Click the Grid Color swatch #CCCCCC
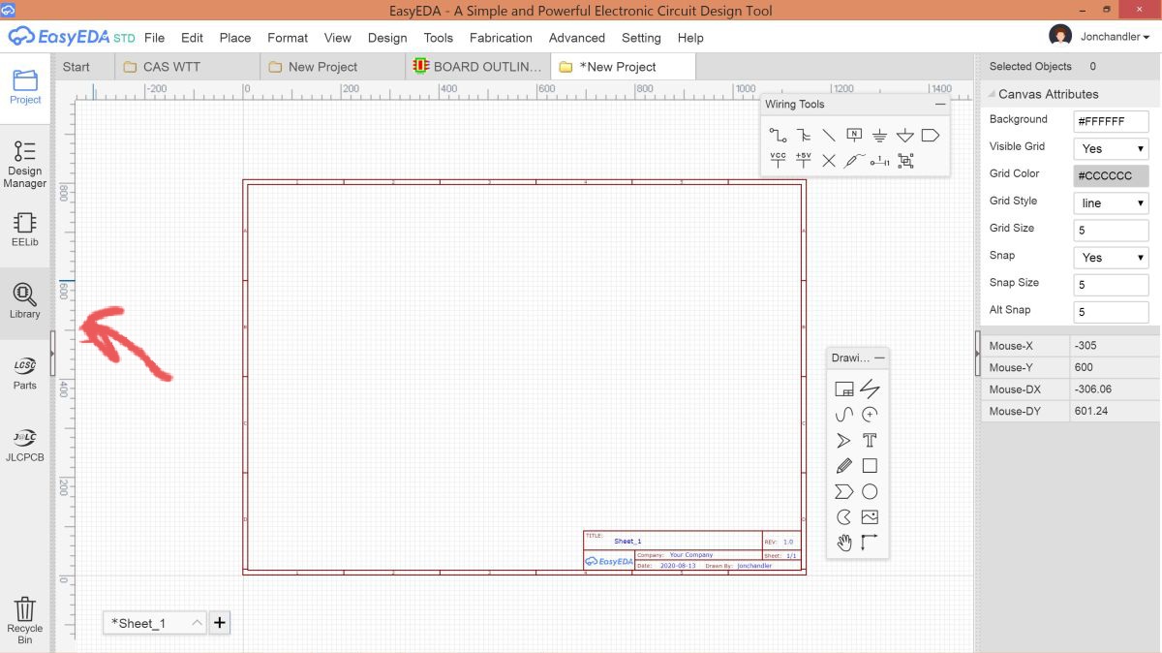The width and height of the screenshot is (1162, 653). [x=1111, y=176]
